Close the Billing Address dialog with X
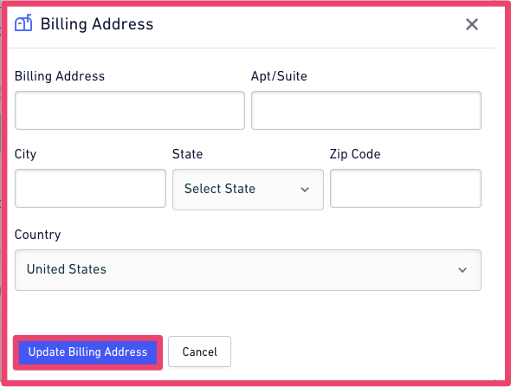Image resolution: width=511 pixels, height=387 pixels. click(471, 24)
